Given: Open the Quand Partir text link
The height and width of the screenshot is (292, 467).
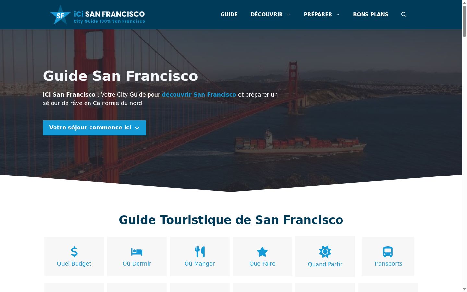Looking at the screenshot, I should coord(325,264).
